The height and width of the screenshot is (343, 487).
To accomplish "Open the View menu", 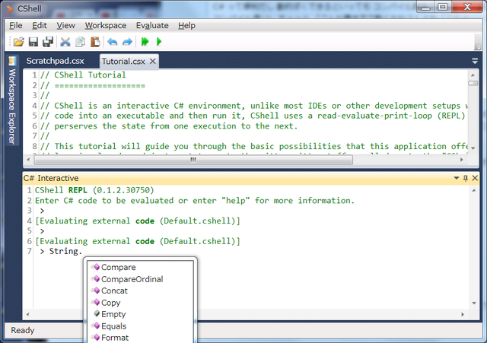I will [x=65, y=25].
